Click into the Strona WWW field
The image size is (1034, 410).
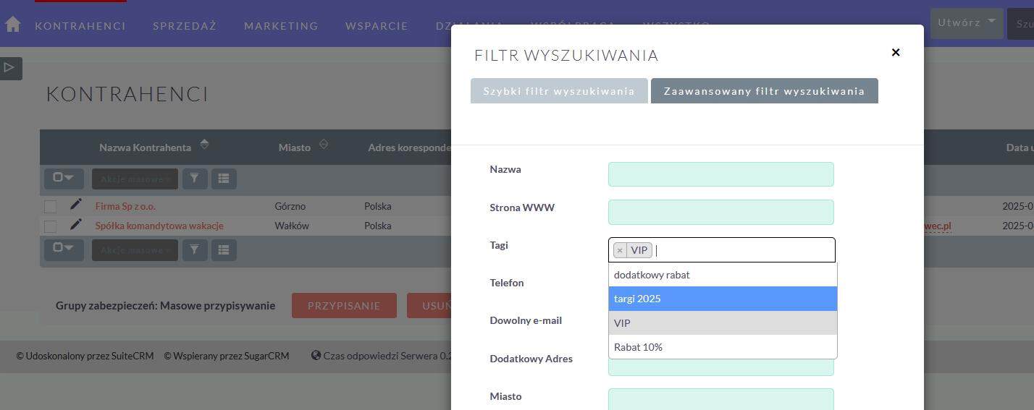pyautogui.click(x=721, y=212)
